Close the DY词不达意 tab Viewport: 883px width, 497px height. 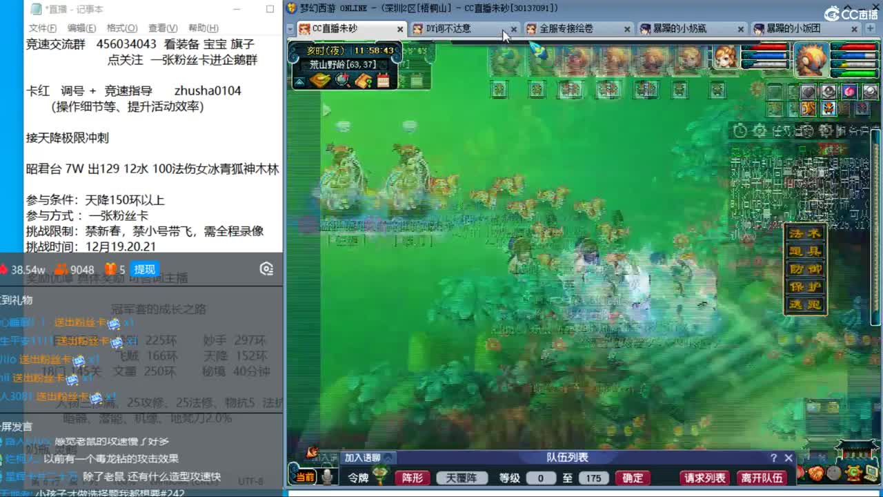coord(513,30)
